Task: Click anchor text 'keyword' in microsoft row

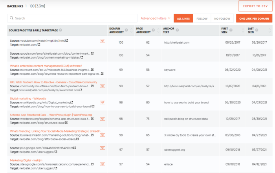Action: [x=170, y=70]
